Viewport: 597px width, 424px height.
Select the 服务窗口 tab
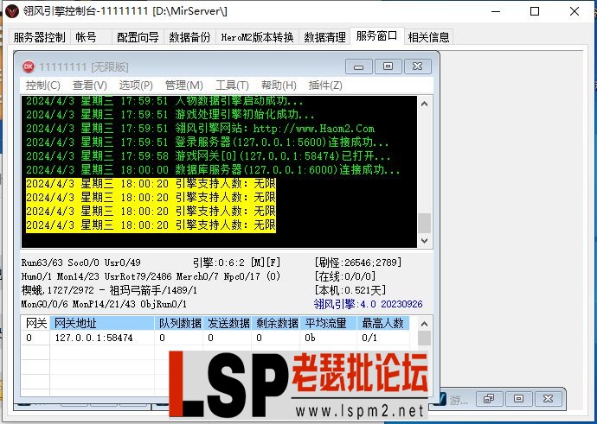click(376, 36)
